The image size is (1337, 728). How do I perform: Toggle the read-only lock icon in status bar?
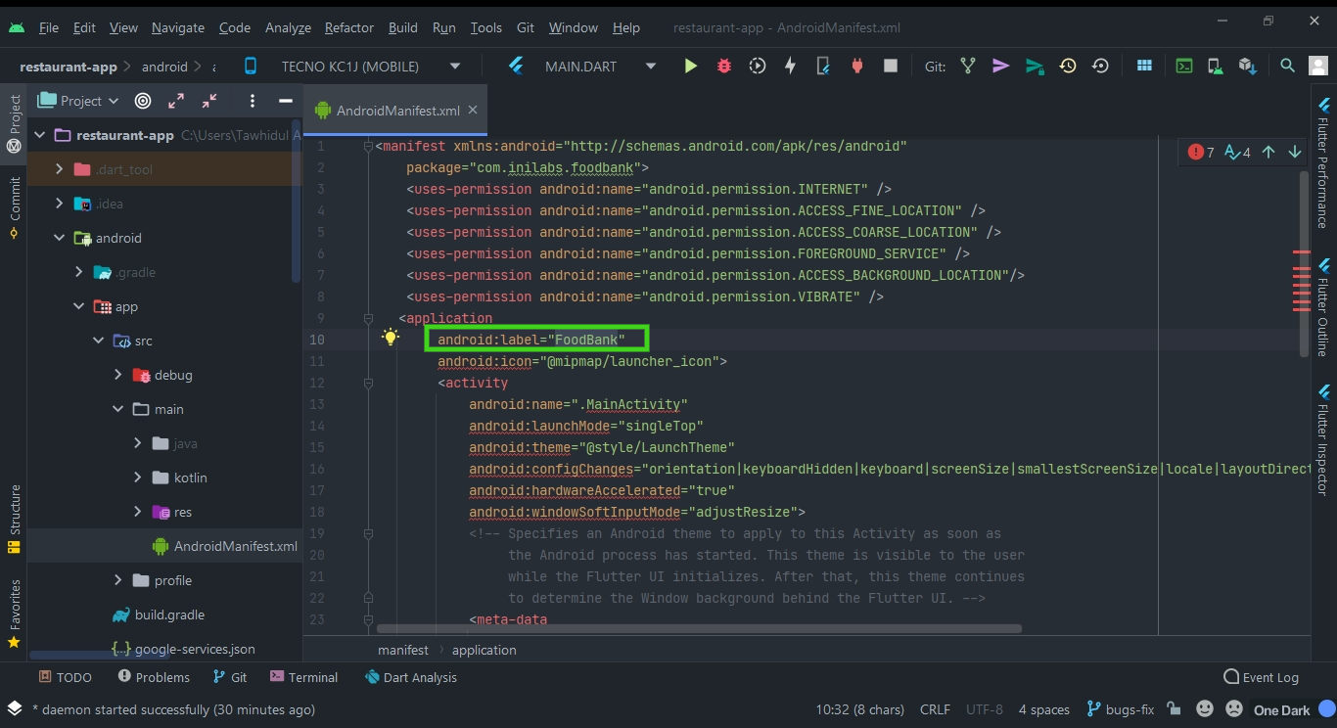[x=1174, y=709]
